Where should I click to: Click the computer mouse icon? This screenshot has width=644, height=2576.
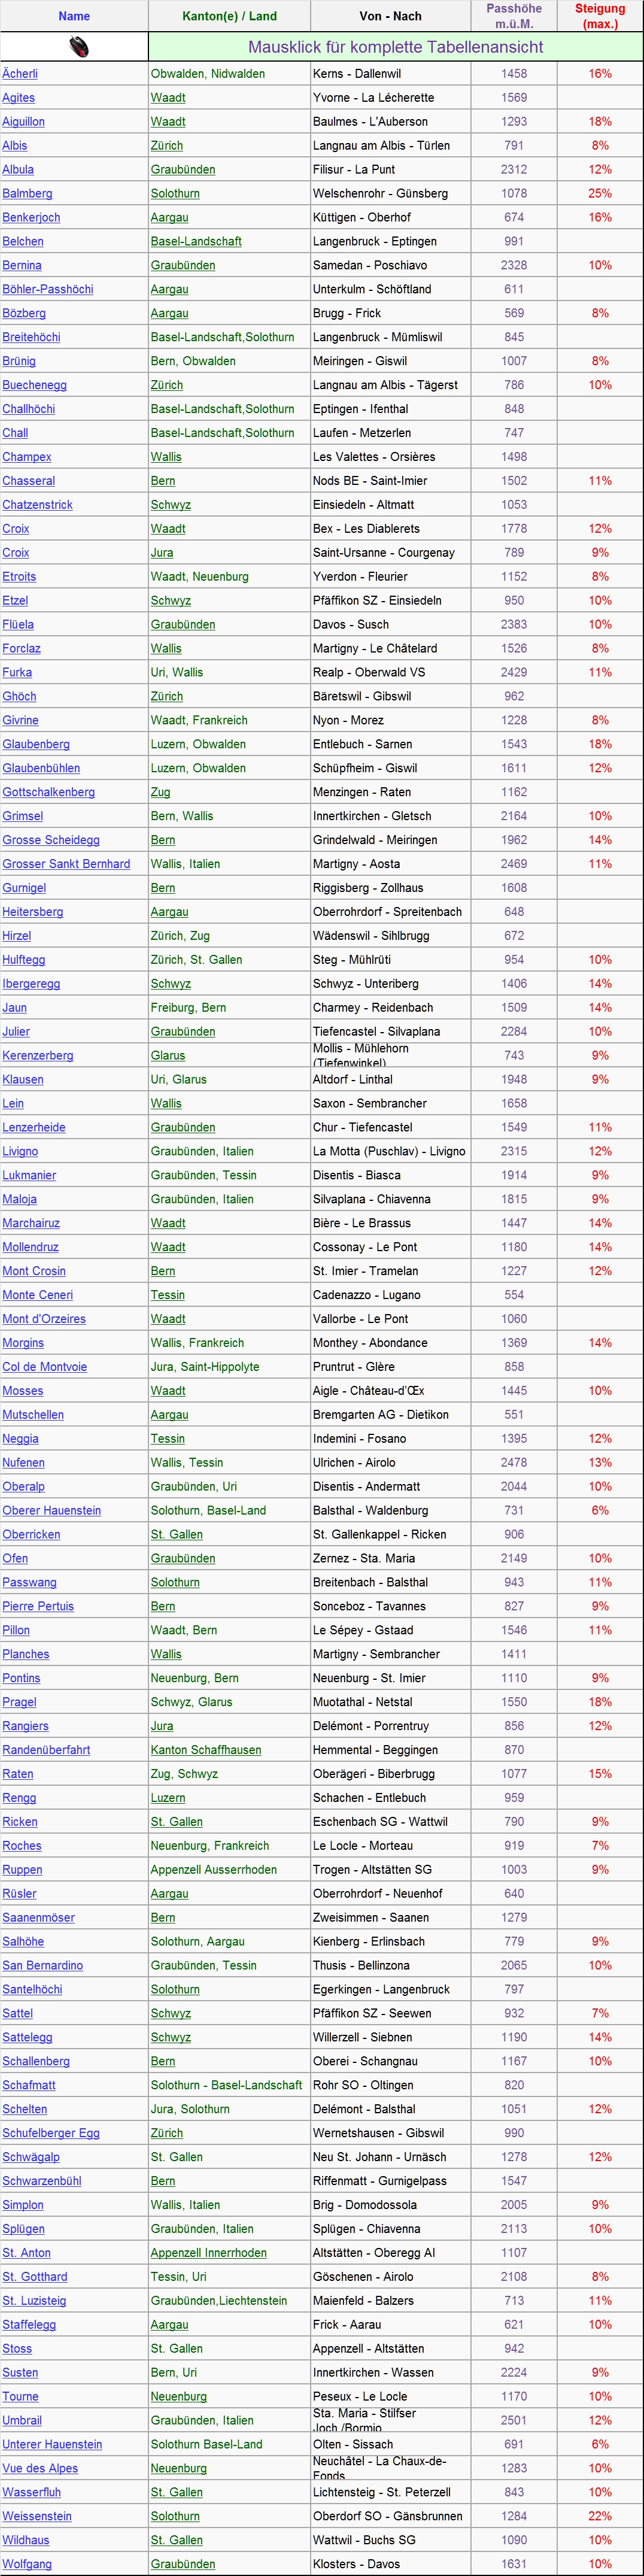[x=78, y=47]
